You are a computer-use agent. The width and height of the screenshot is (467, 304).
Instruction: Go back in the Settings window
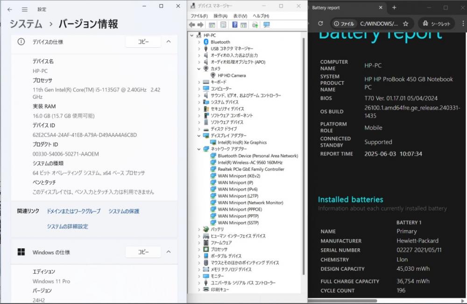click(10, 9)
